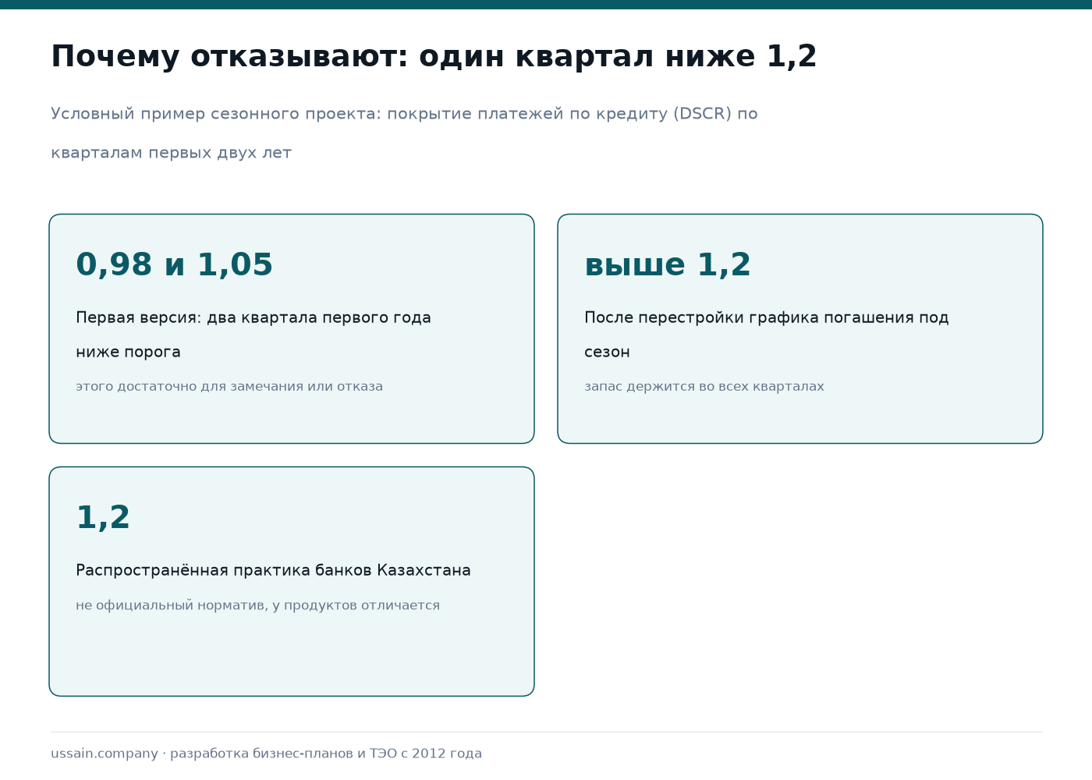Click the heading "Почему отказывают: один квартал ниже 1,2"
Screen dimensions: 1092x780
coord(434,57)
